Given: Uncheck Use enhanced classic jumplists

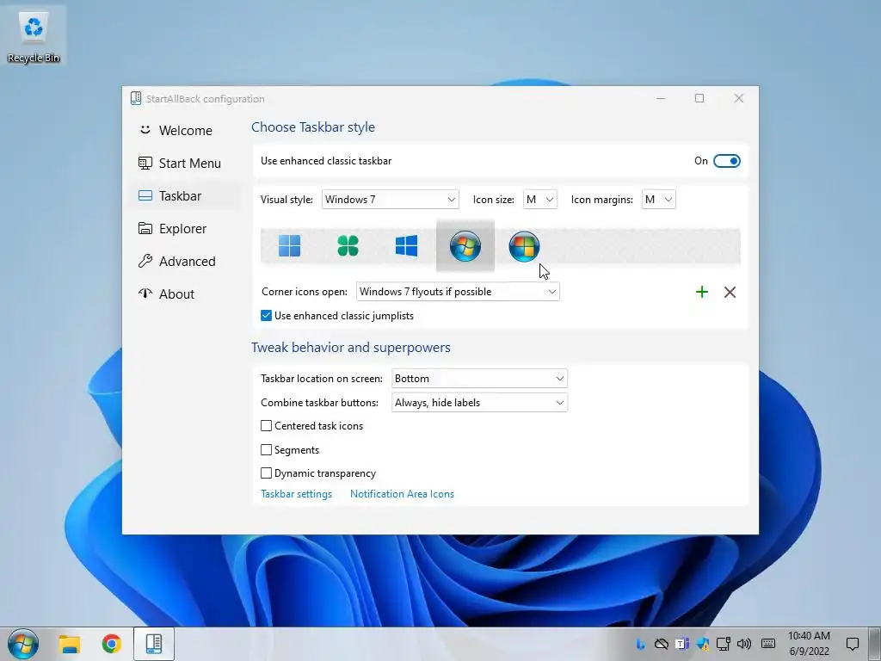Looking at the screenshot, I should point(267,316).
